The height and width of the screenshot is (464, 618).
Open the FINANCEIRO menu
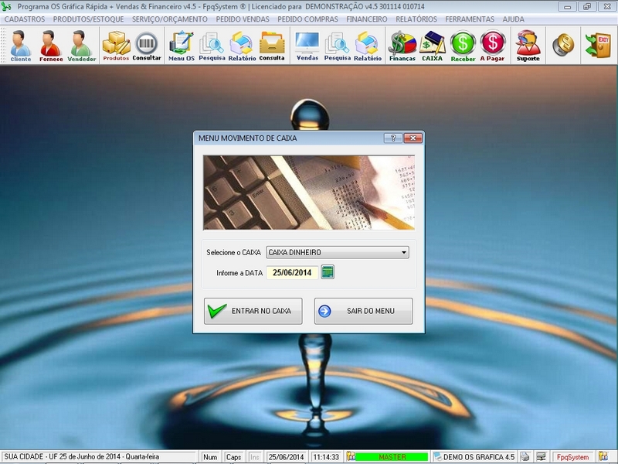click(367, 19)
